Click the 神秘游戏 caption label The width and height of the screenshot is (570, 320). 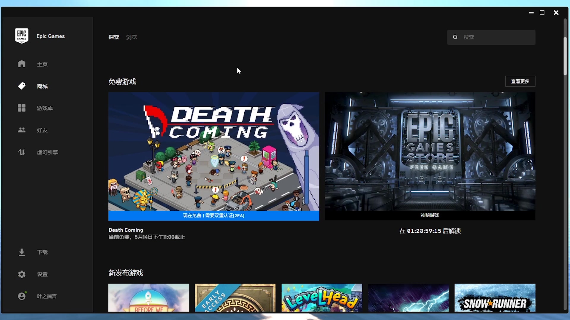pyautogui.click(x=430, y=215)
